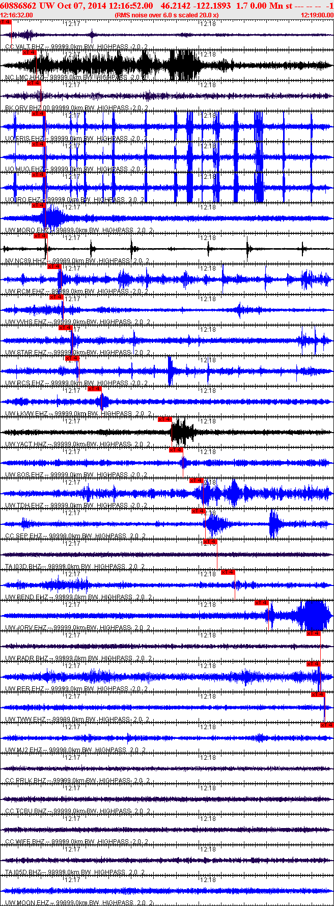Click the UW.MORO EHZ station label
Image resolution: width=334 pixels, height=906 pixels.
(x=27, y=230)
